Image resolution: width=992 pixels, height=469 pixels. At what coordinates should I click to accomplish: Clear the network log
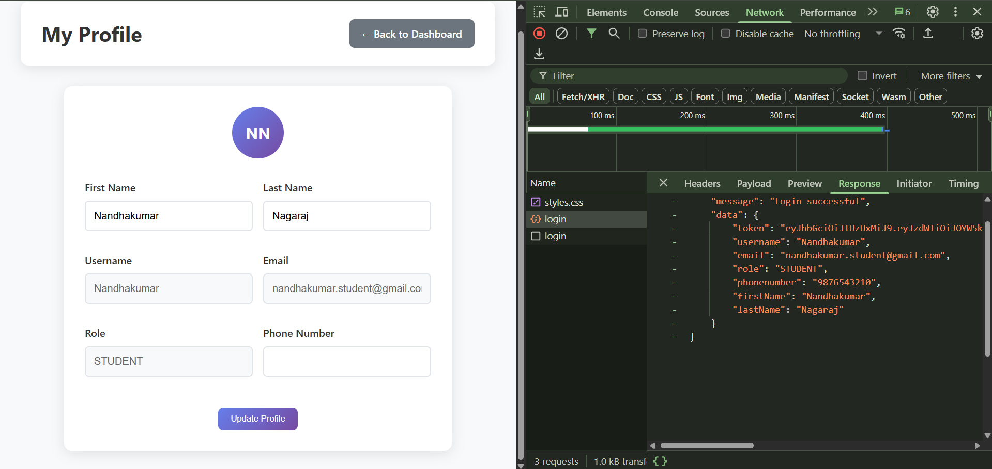pos(561,34)
